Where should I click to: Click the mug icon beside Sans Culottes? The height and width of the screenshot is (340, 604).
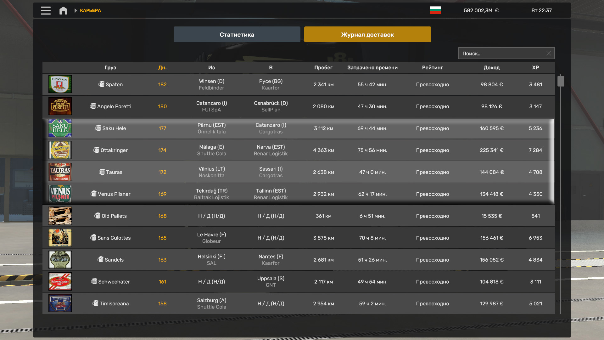[93, 237]
